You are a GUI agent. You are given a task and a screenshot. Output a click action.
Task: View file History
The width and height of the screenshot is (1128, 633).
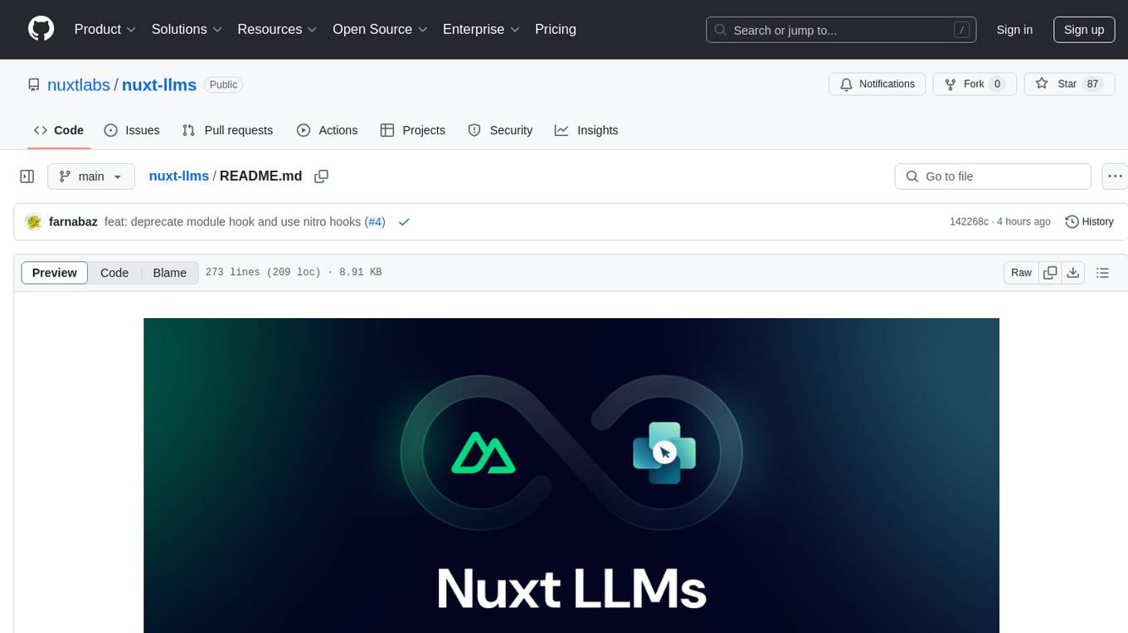tap(1089, 222)
